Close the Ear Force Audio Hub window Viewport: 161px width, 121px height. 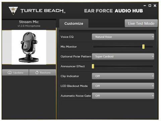point(155,6)
